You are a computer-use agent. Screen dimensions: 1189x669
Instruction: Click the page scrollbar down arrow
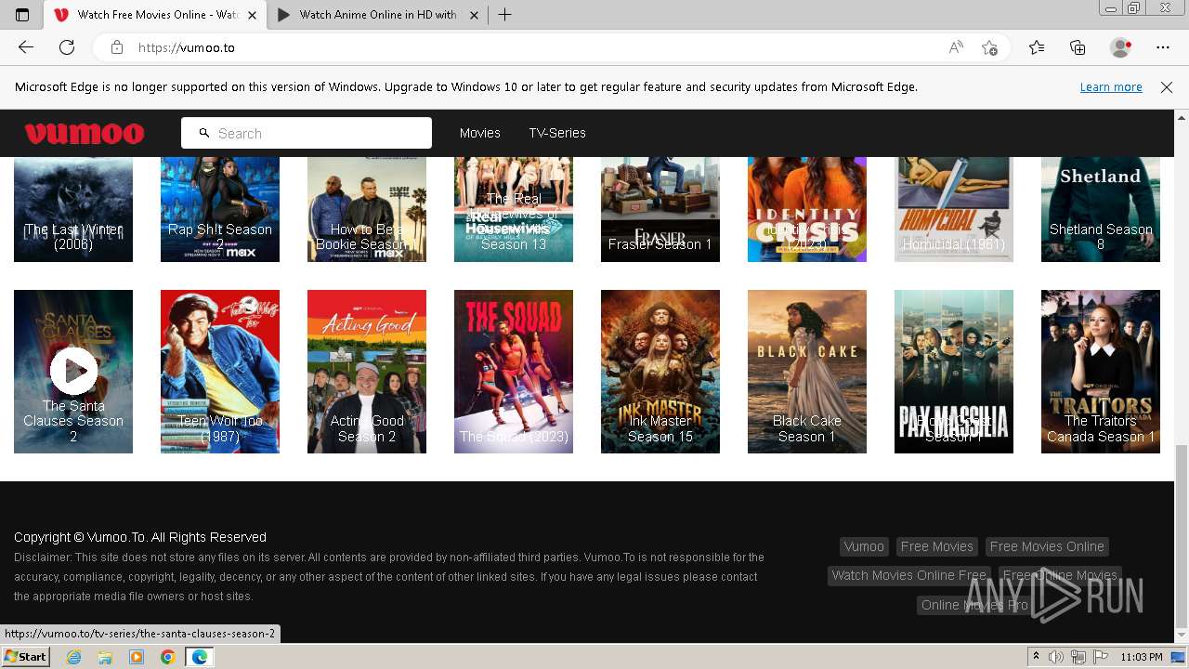1182,636
